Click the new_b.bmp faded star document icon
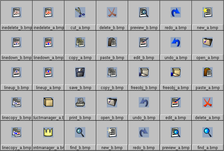Screen dimensions: 224x151 (x=112, y=132)
